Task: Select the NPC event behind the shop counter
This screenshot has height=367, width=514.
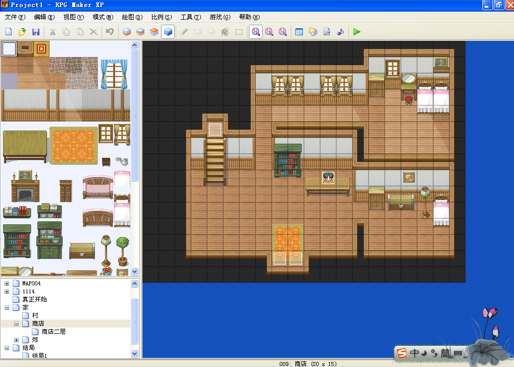Action: pos(328,178)
